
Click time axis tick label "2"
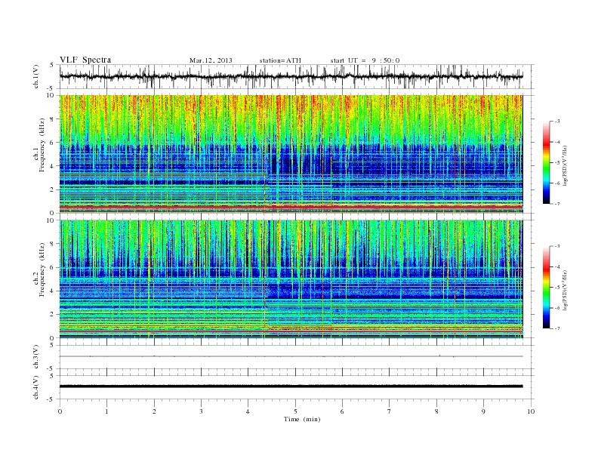tap(154, 411)
